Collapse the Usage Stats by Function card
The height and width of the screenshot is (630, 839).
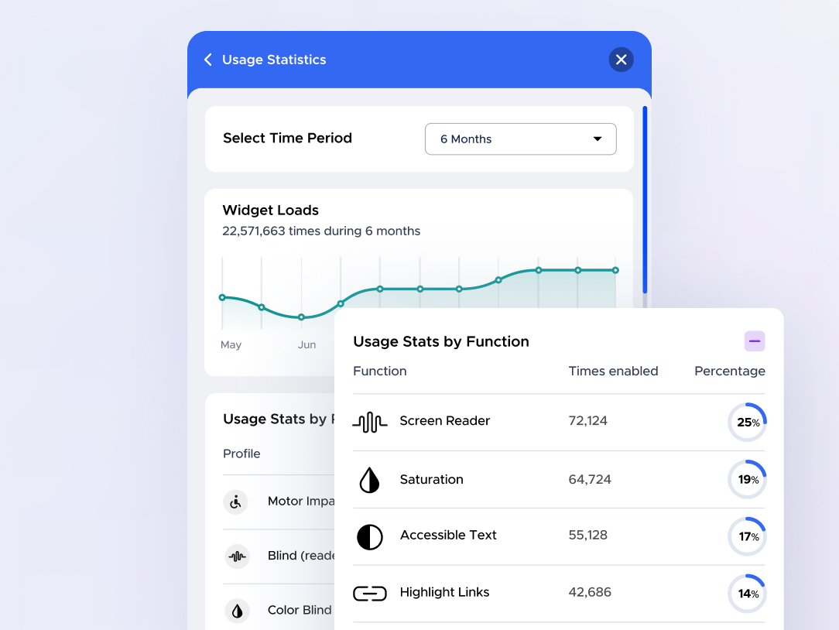click(755, 341)
